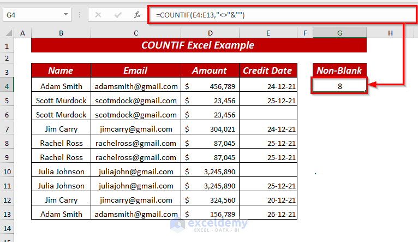Screen dimensions: 418x242
Task: Select cell G4 showing 8
Action: click(339, 86)
